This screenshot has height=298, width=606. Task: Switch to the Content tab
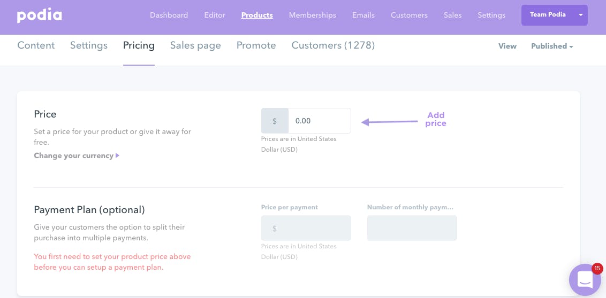tap(36, 45)
